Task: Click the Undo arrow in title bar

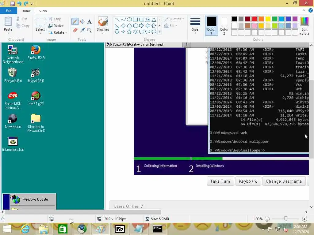Action: pyautogui.click(x=19, y=3)
